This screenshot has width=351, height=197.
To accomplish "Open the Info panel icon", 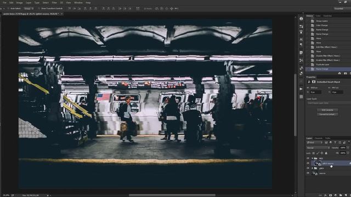I will [x=301, y=19].
